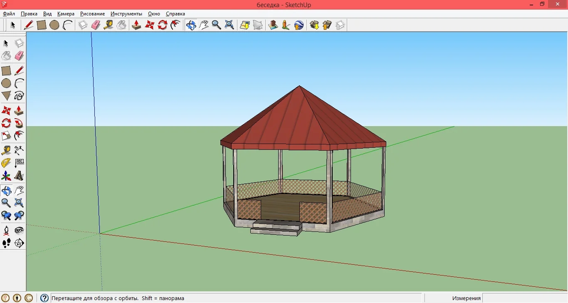Select the arrow tool in the top toolbar
The width and height of the screenshot is (568, 303).
(13, 25)
